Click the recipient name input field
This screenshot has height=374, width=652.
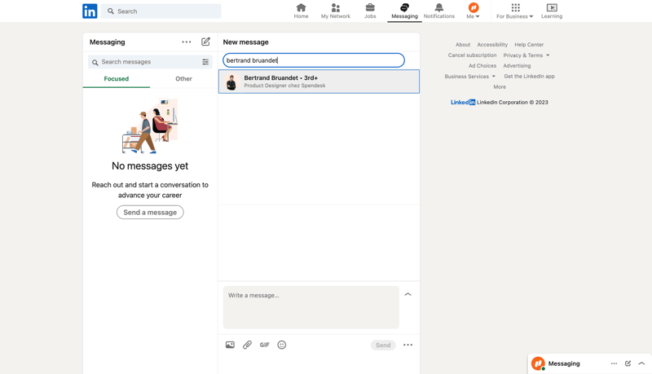pyautogui.click(x=314, y=60)
